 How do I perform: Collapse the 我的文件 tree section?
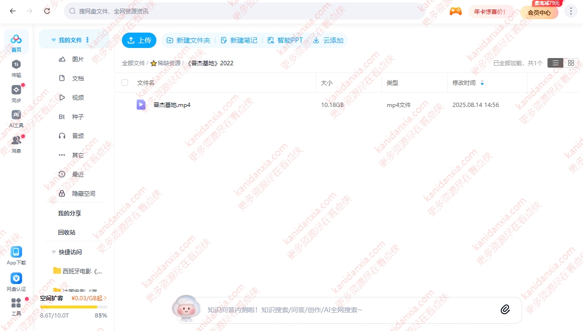[53, 40]
